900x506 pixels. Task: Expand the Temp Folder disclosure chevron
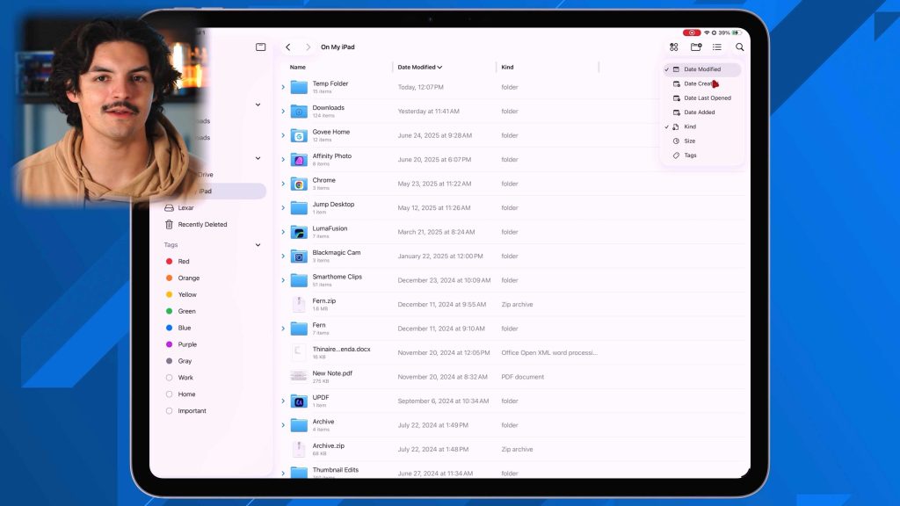click(282, 87)
